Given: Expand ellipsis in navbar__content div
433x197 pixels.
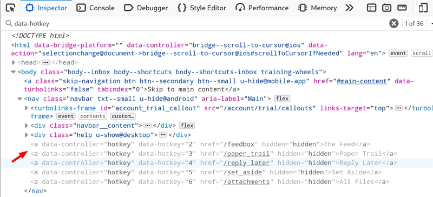Looking at the screenshot, I should (x=147, y=126).
